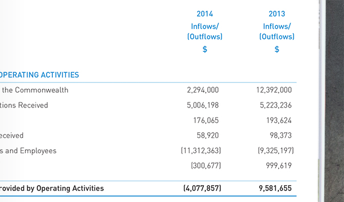
Task: Select the 5,006,198 figure
Action: click(203, 105)
